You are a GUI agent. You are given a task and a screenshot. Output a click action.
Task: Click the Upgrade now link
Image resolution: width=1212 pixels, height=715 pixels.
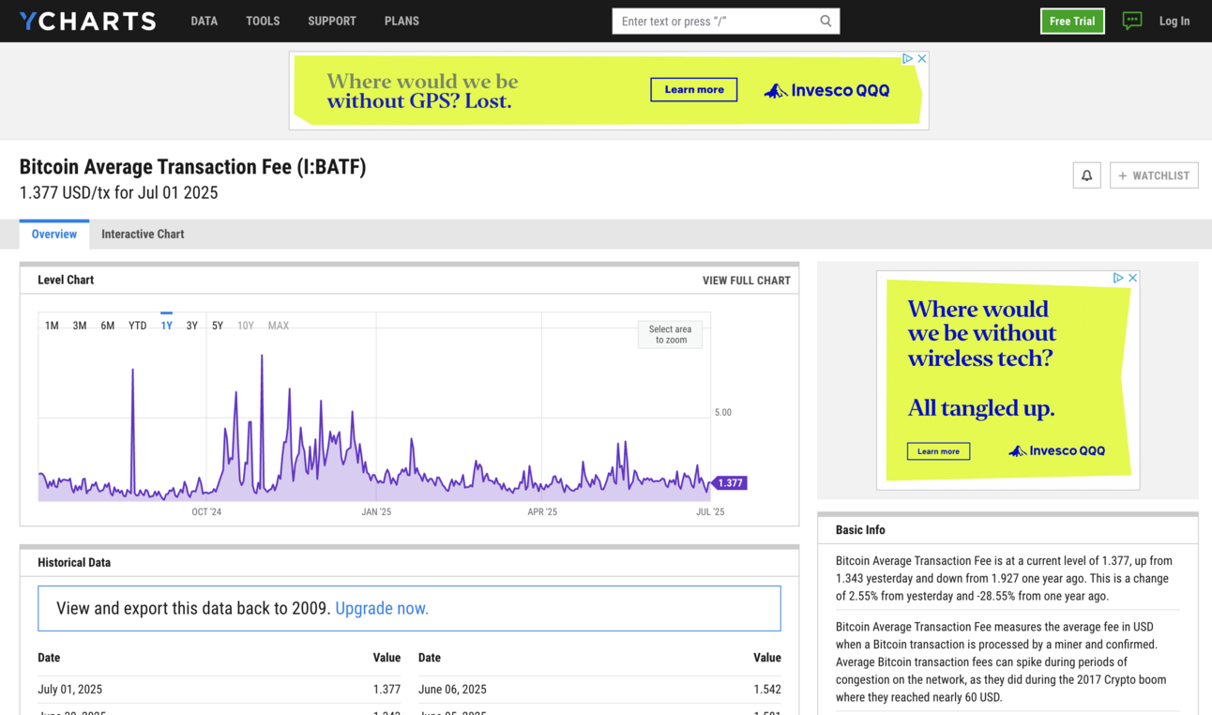[382, 608]
